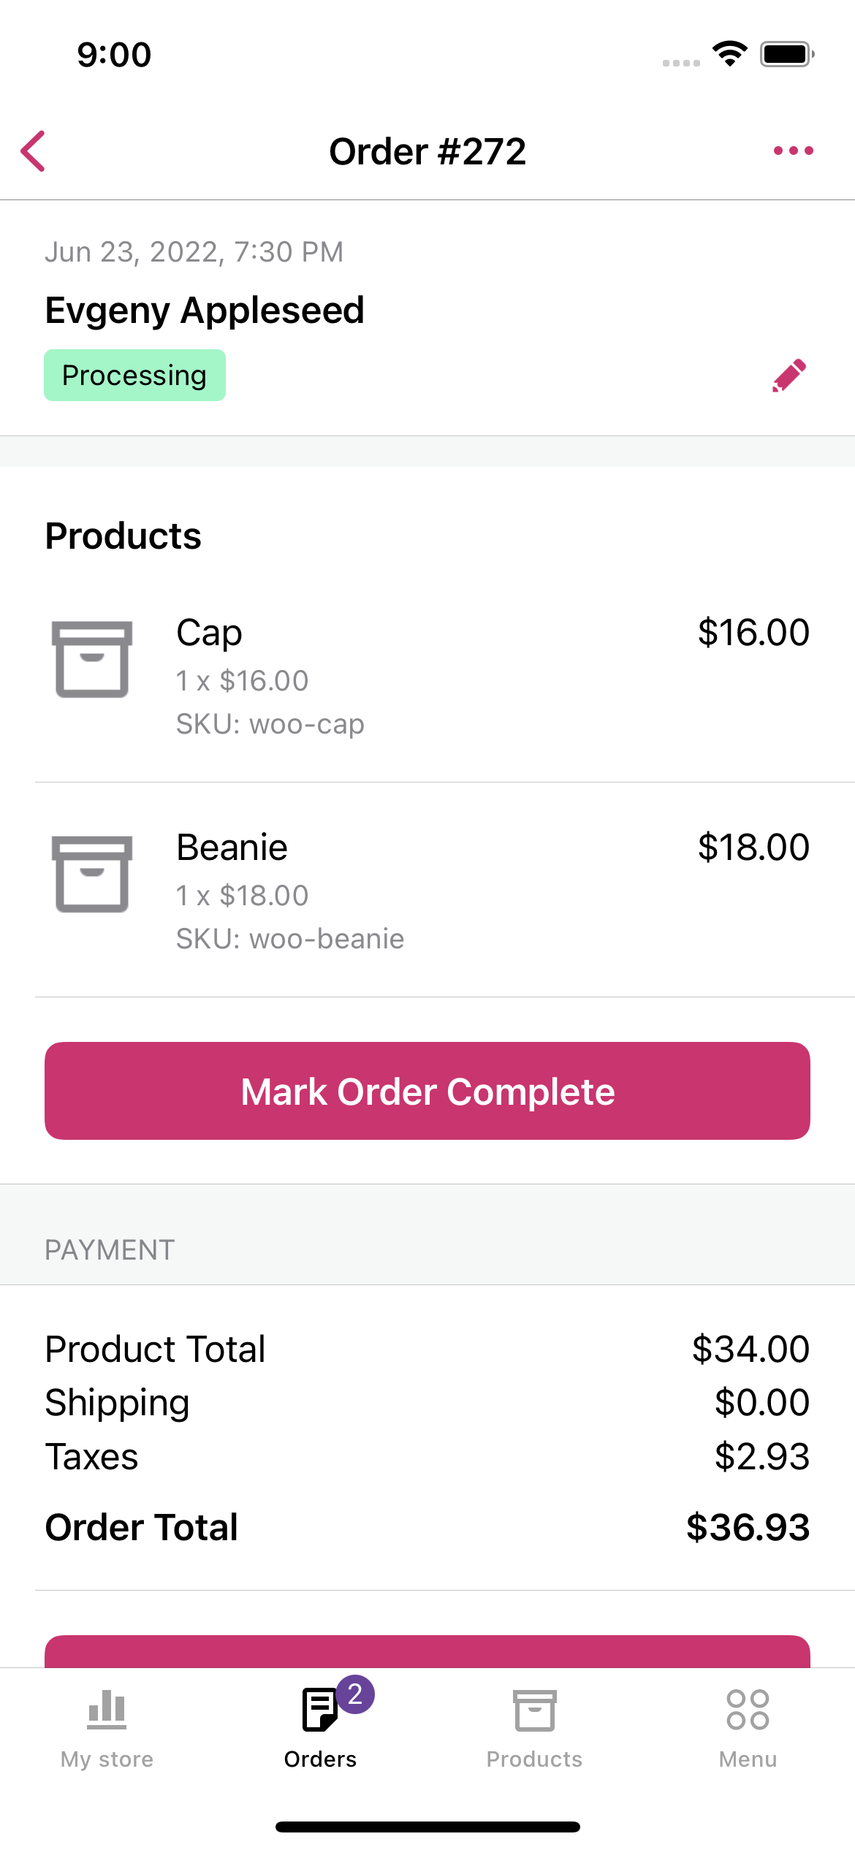Tap the partially visible pink bottom button
The height and width of the screenshot is (1850, 855).
(x=427, y=1651)
